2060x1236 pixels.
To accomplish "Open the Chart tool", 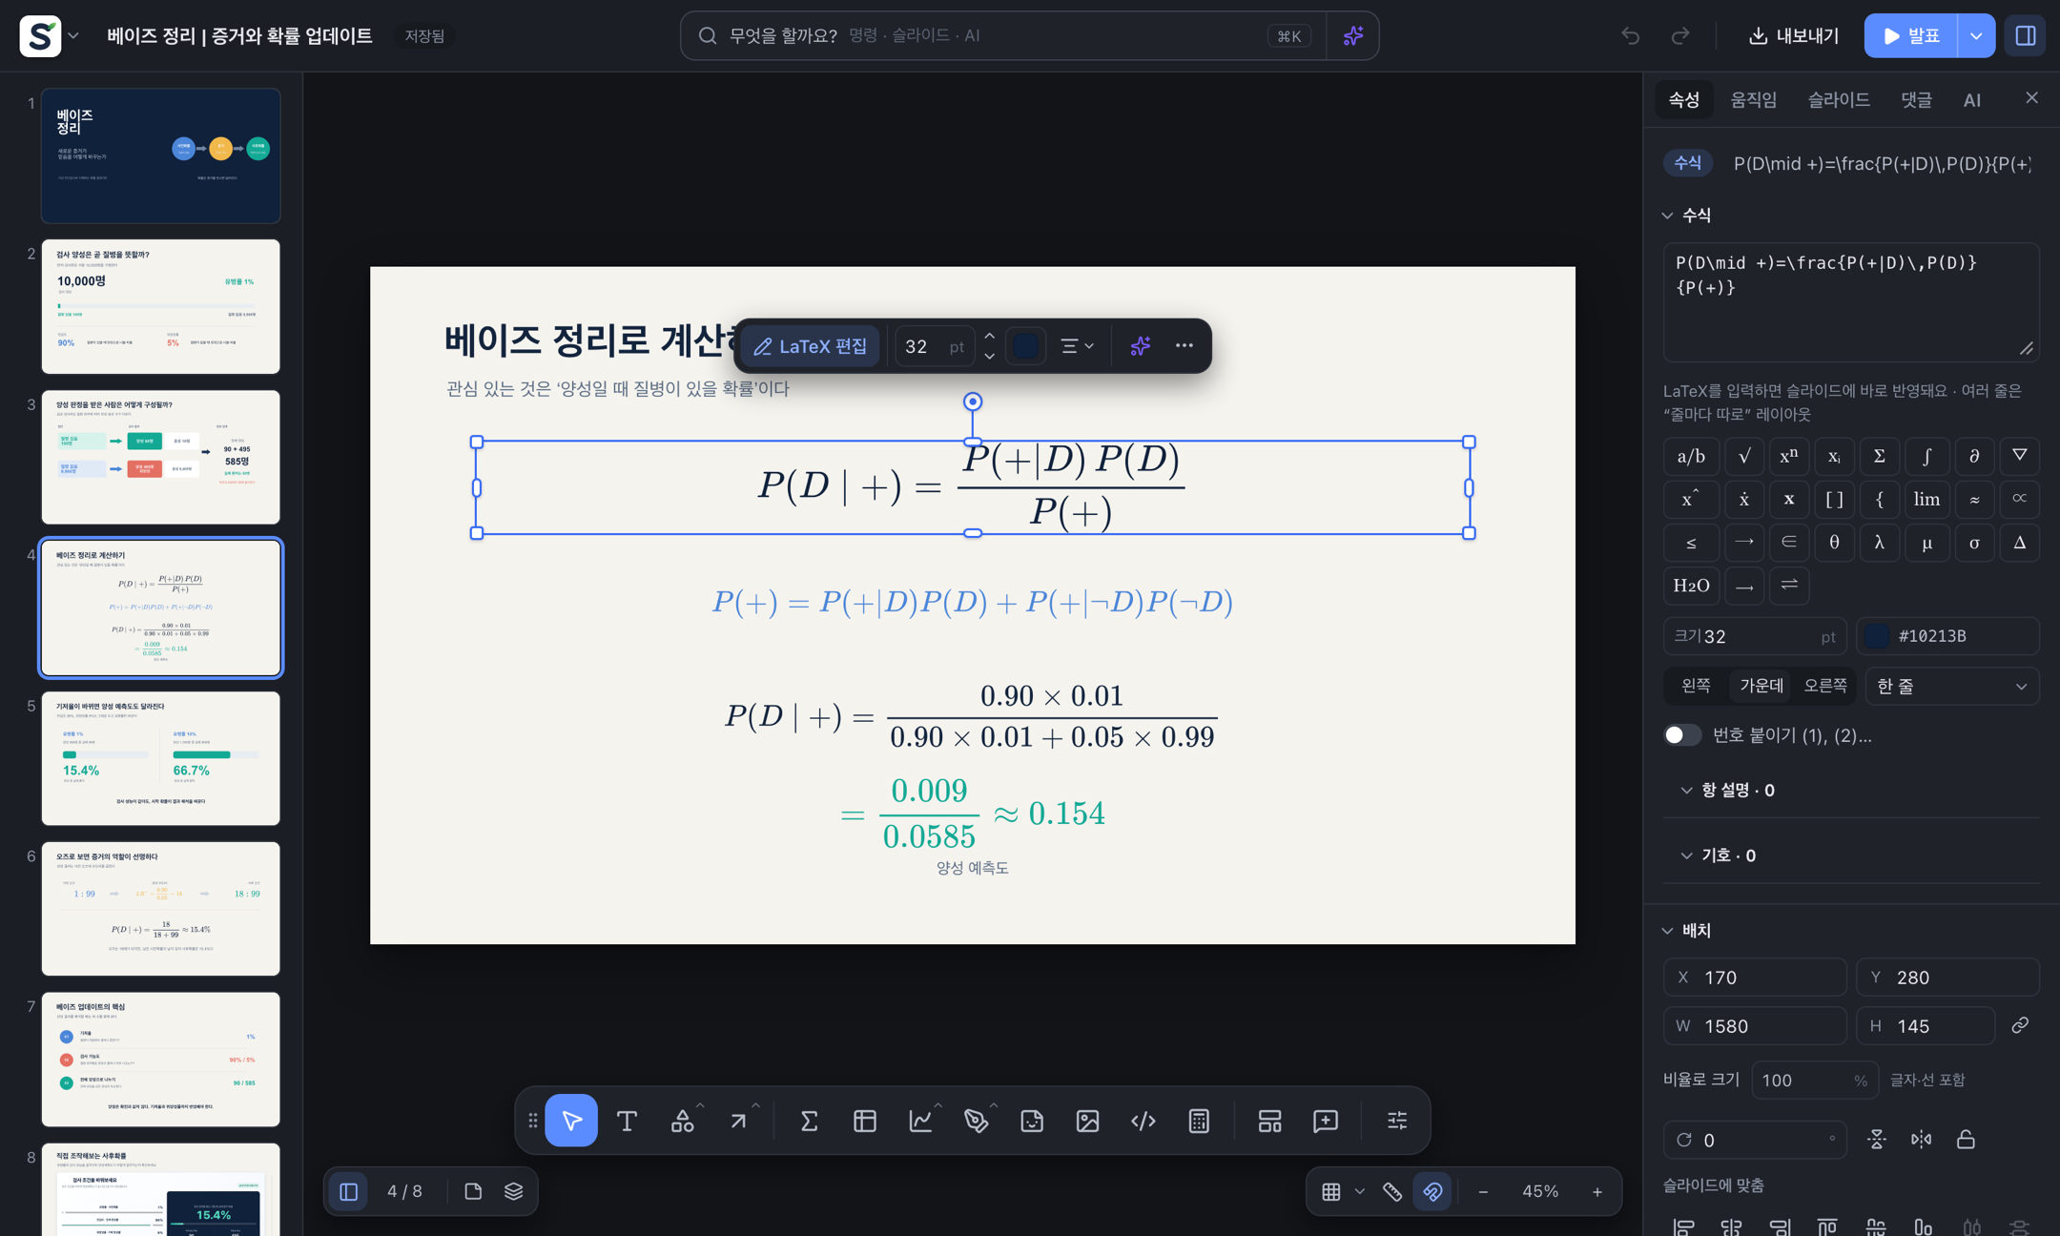I will point(920,1121).
